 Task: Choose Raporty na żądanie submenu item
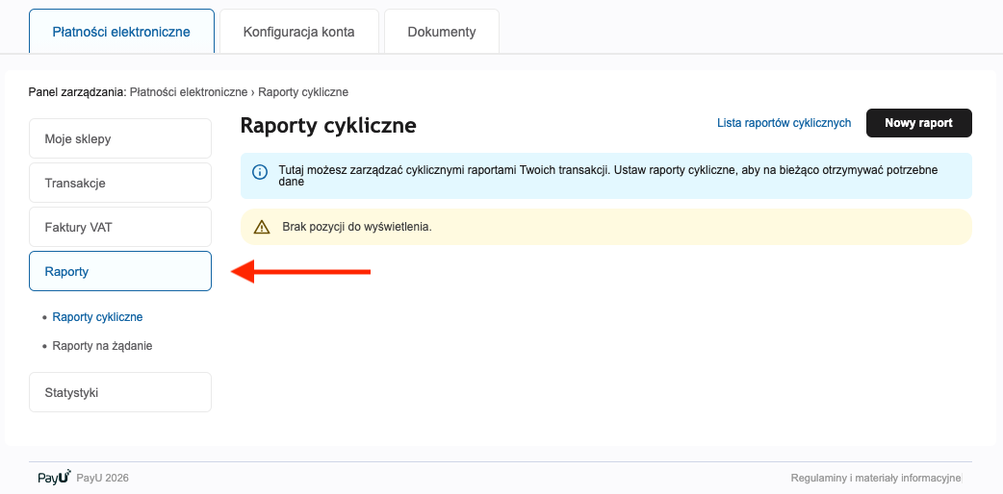[102, 345]
